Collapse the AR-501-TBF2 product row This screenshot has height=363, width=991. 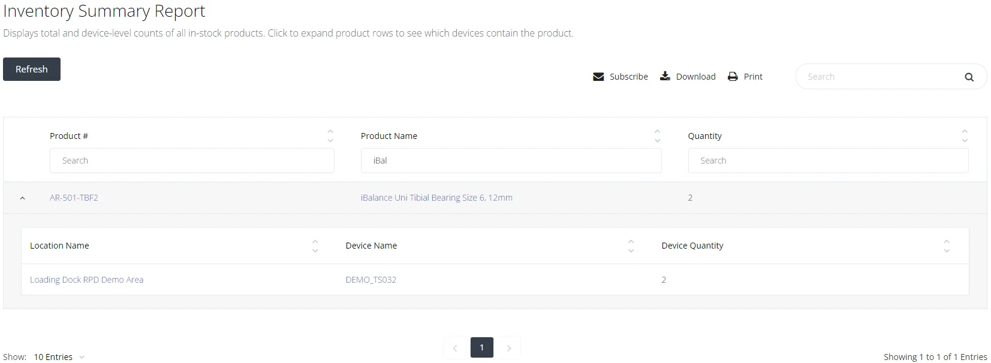[23, 198]
